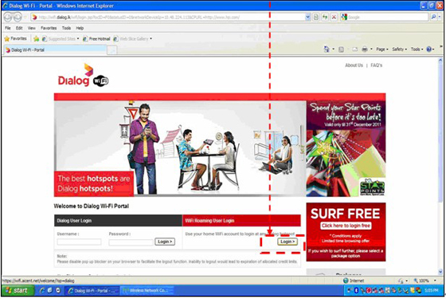Open the Safety dropdown menu
Image resolution: width=446 pixels, height=299 pixels.
(x=399, y=49)
